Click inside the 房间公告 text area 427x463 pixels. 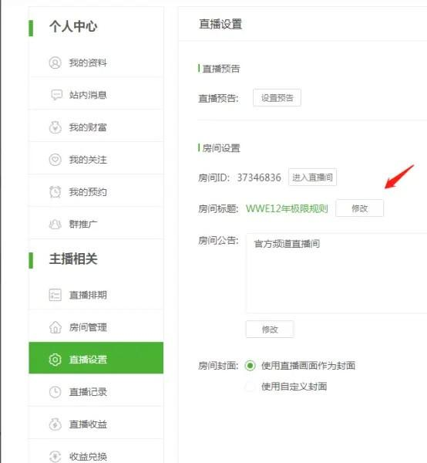tap(337, 273)
